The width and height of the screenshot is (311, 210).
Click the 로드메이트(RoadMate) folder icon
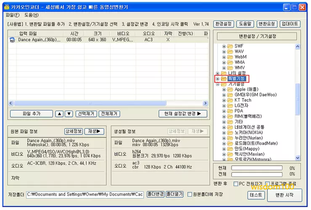click(230, 143)
